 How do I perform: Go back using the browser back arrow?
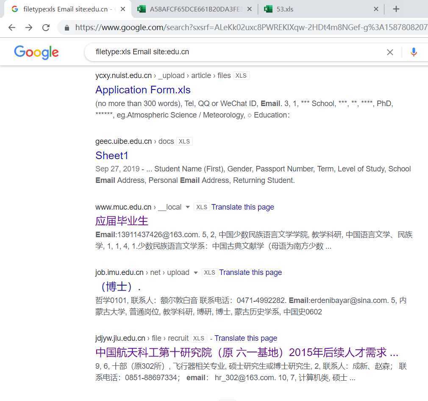click(x=12, y=27)
